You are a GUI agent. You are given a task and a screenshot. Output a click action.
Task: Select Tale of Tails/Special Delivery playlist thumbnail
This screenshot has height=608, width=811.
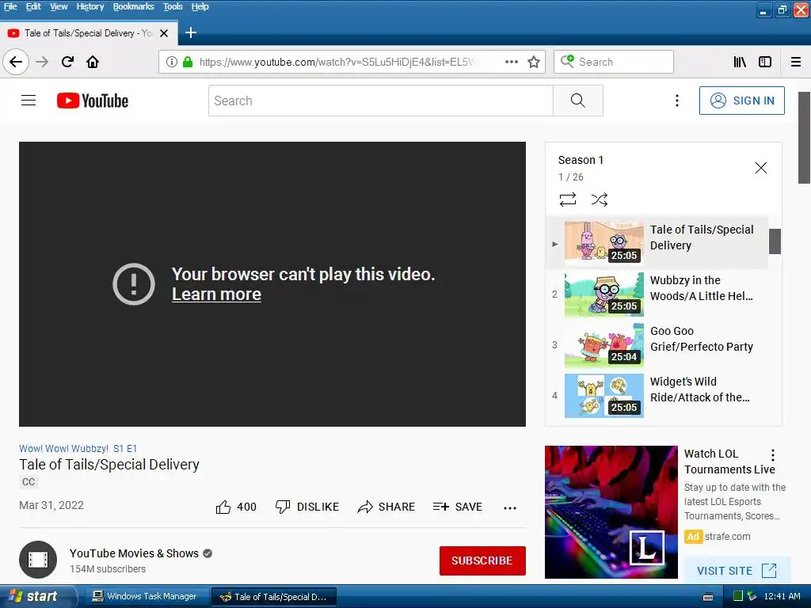pyautogui.click(x=604, y=242)
